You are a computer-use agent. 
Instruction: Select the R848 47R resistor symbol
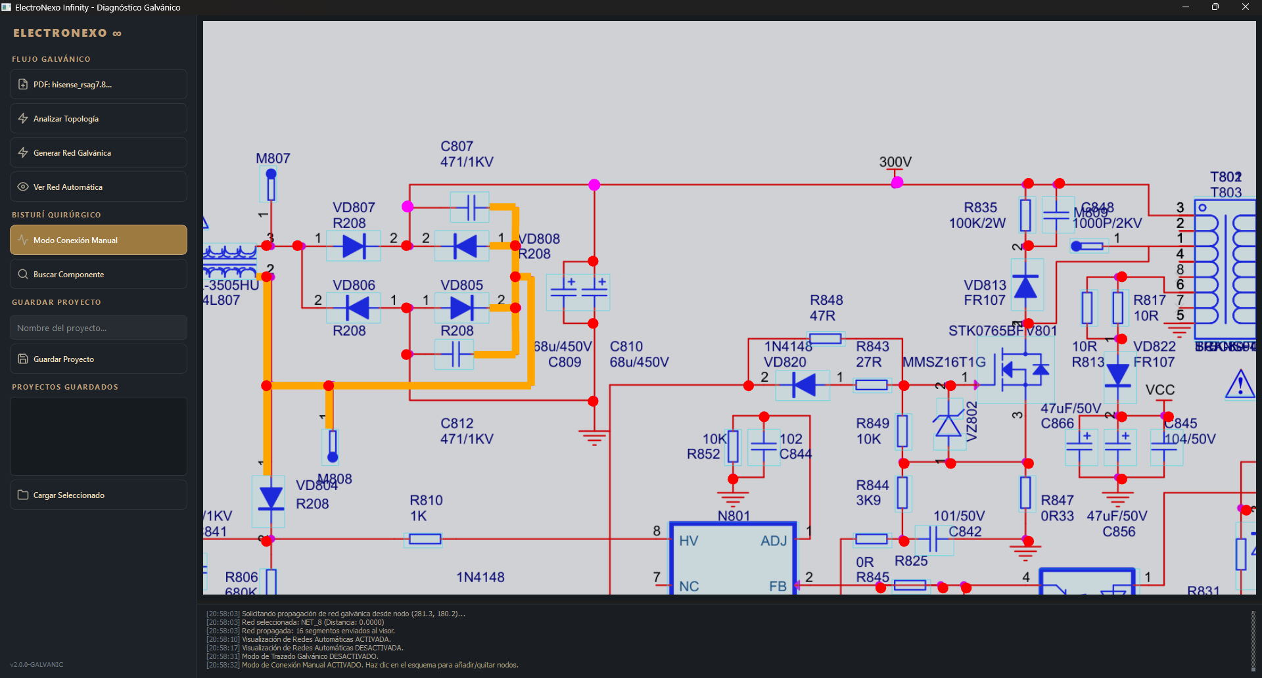coord(825,339)
